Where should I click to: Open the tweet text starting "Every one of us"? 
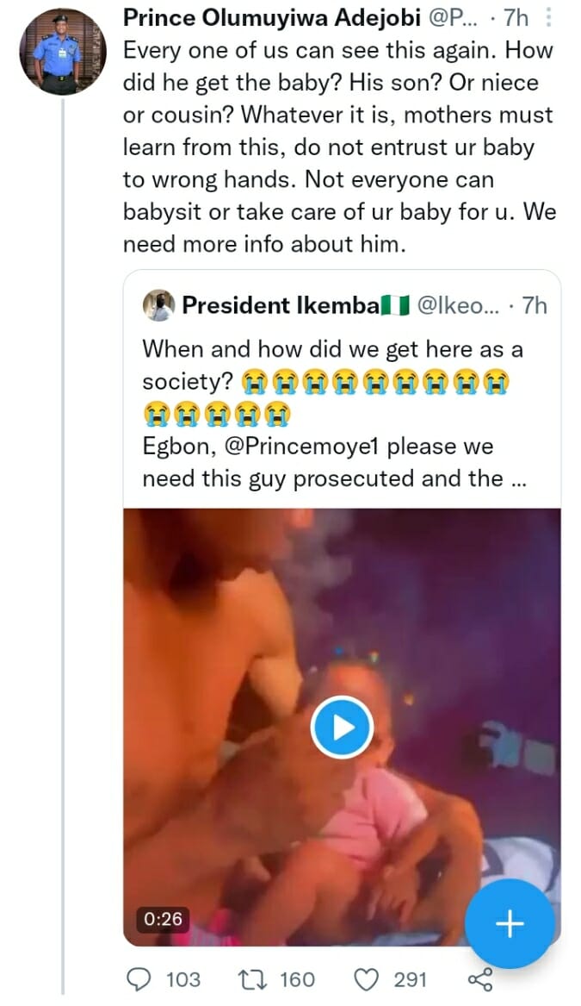tap(336, 147)
